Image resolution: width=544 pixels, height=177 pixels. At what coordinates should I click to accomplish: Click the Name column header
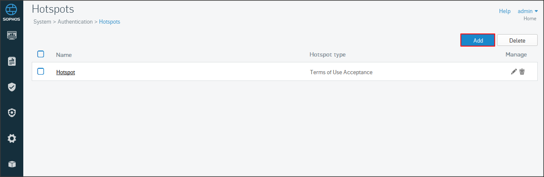(64, 55)
